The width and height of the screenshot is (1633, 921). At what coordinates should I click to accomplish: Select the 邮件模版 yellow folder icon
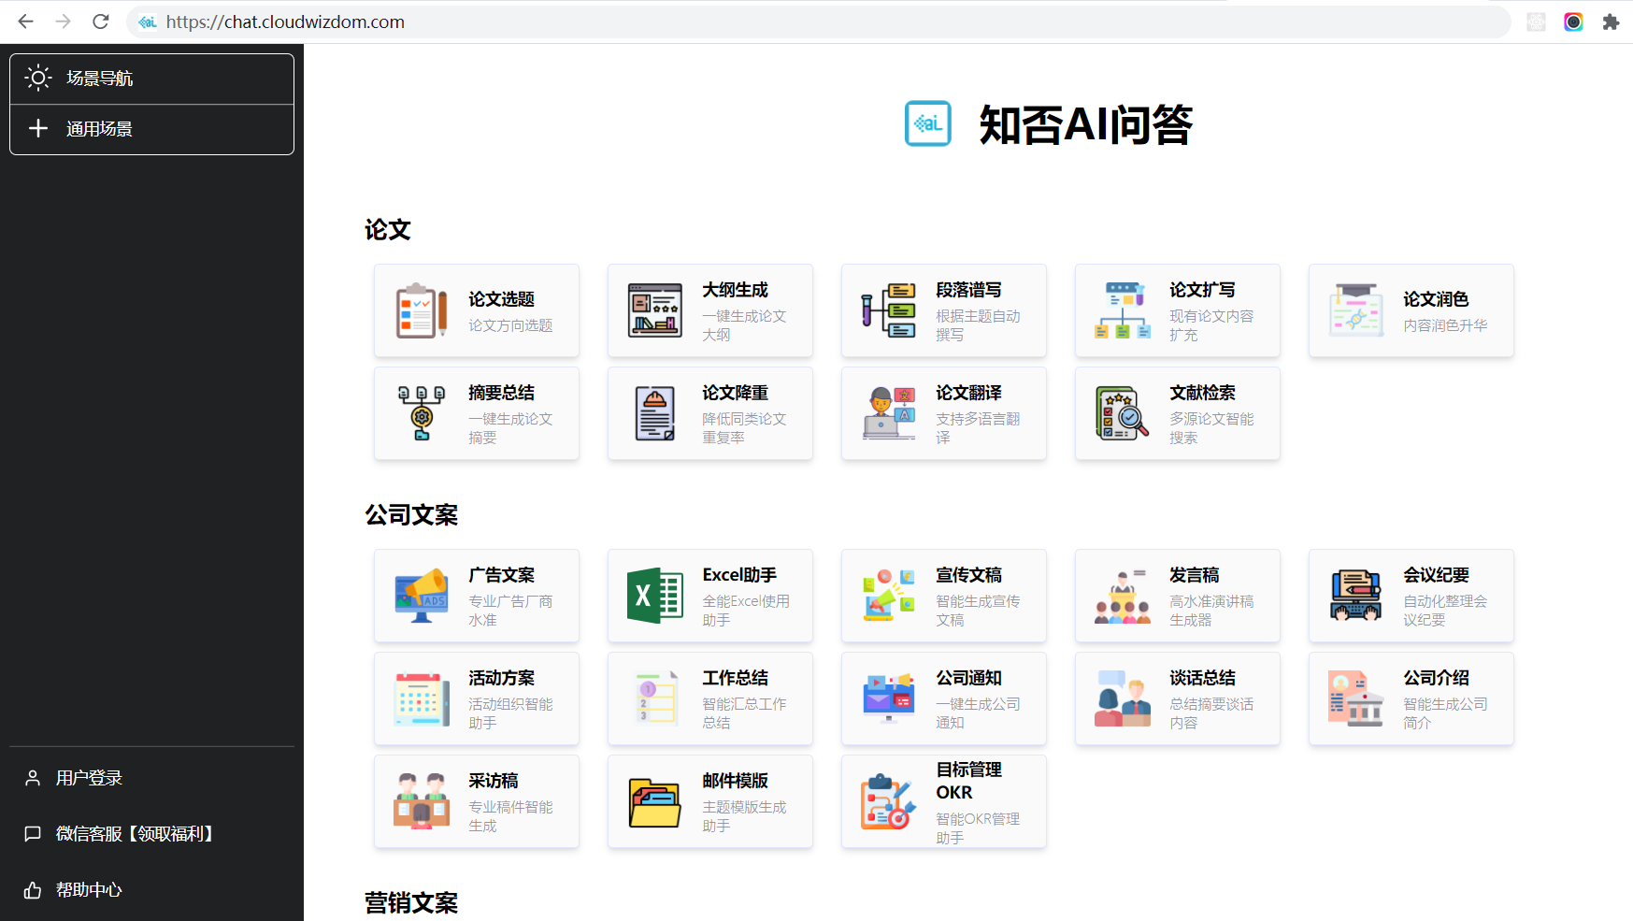coord(655,801)
